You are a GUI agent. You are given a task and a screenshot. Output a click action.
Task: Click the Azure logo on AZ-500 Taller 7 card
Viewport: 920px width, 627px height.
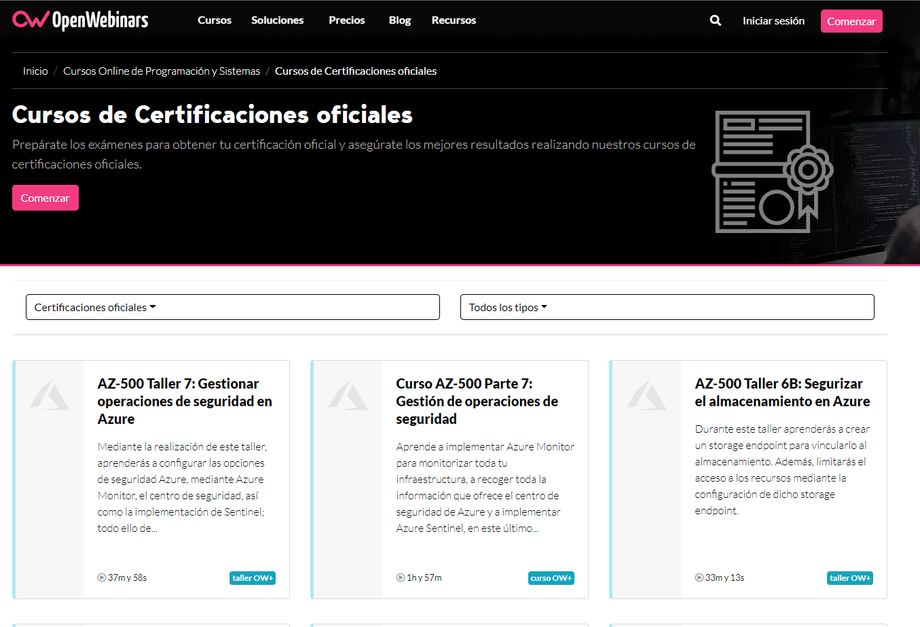pyautogui.click(x=50, y=395)
